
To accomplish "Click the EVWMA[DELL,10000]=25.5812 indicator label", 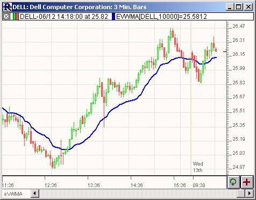I will click(x=161, y=17).
